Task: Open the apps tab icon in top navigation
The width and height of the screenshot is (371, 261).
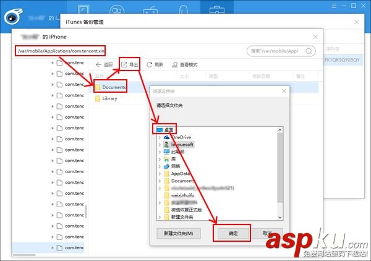Action: (117, 9)
